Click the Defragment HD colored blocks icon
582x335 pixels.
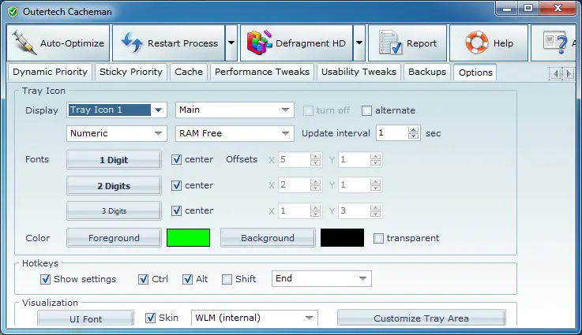coord(260,43)
